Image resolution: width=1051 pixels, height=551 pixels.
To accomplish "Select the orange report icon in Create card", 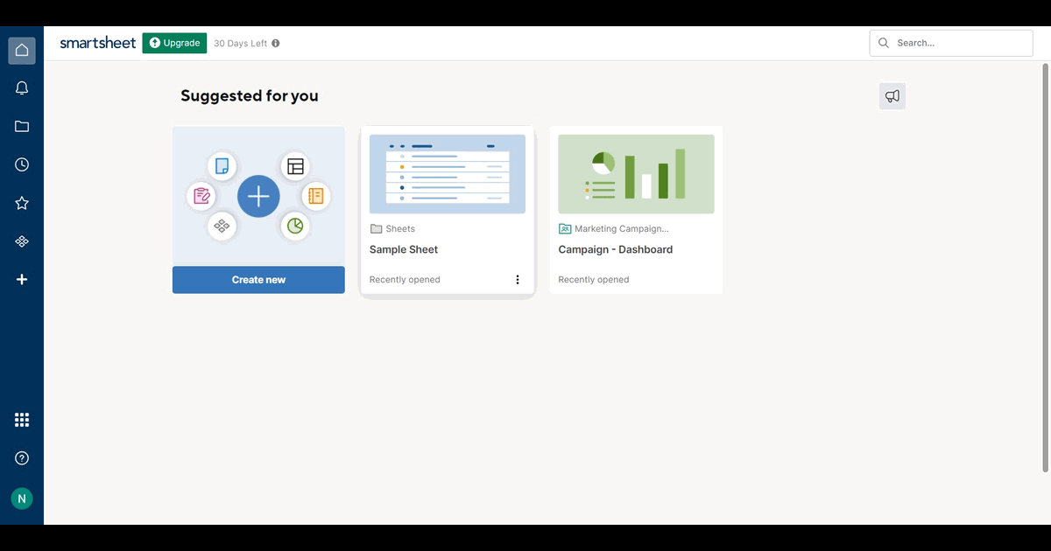I will (x=316, y=196).
